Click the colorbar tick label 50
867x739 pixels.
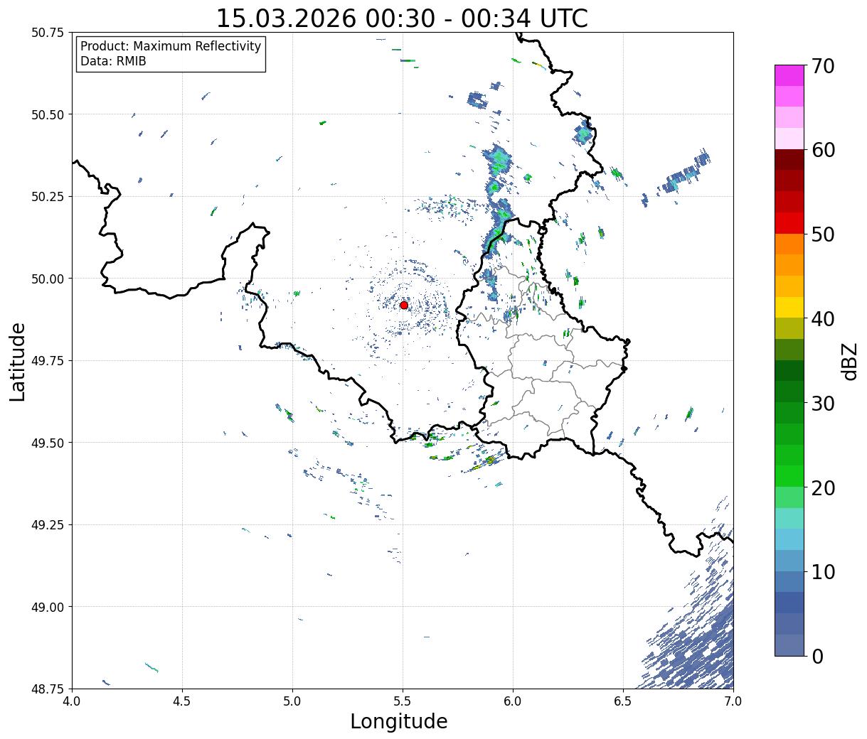823,234
